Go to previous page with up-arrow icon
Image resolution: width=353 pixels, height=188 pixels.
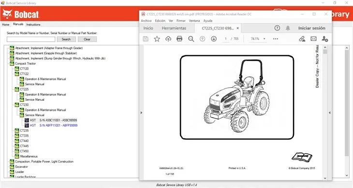coord(203,39)
